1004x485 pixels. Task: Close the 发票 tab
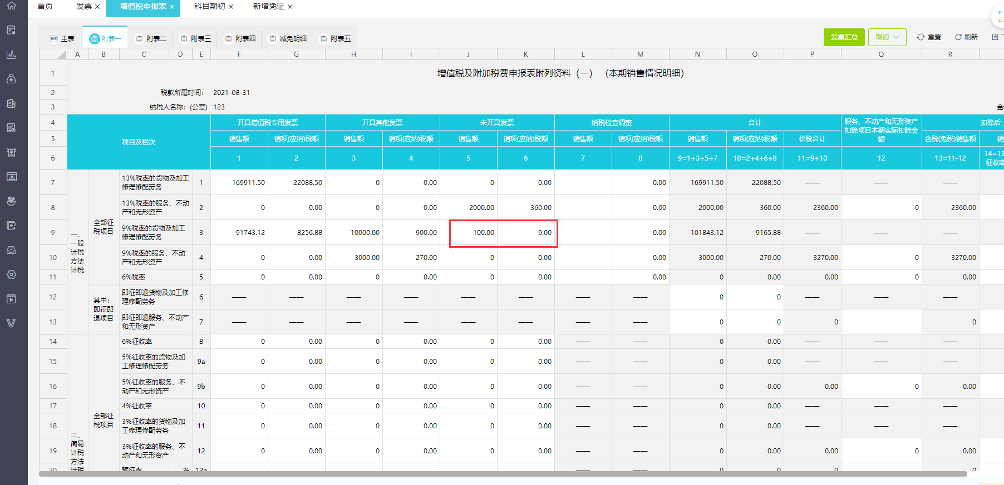coord(97,7)
